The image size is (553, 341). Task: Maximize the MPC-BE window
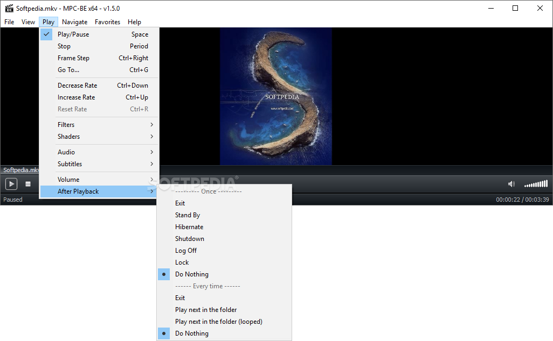[515, 8]
